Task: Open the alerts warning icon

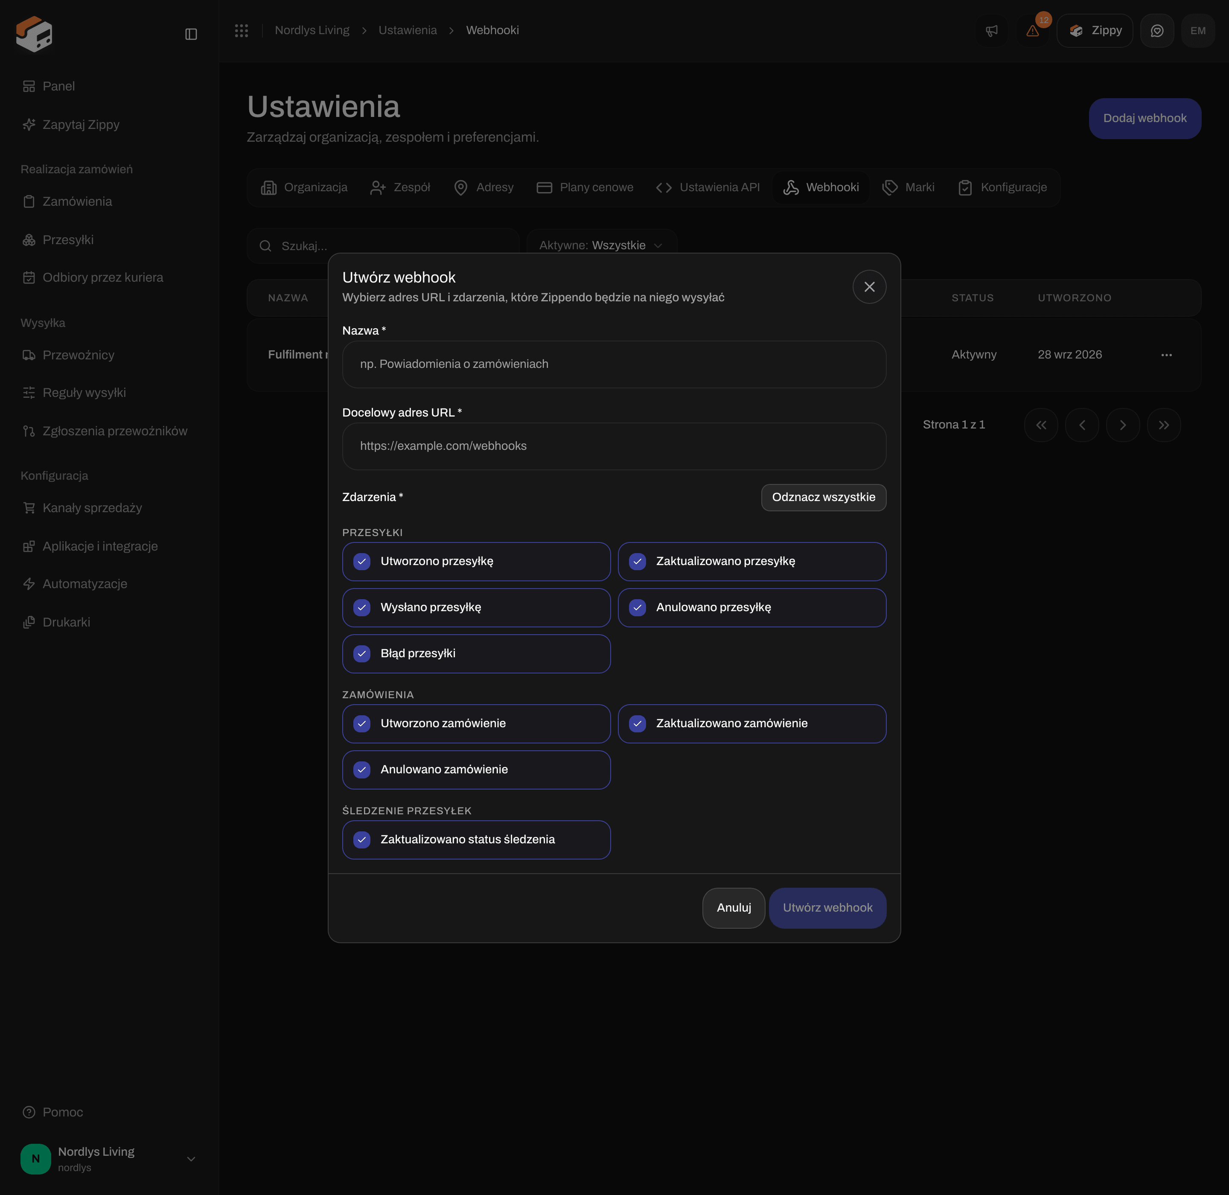Action: [x=1033, y=31]
